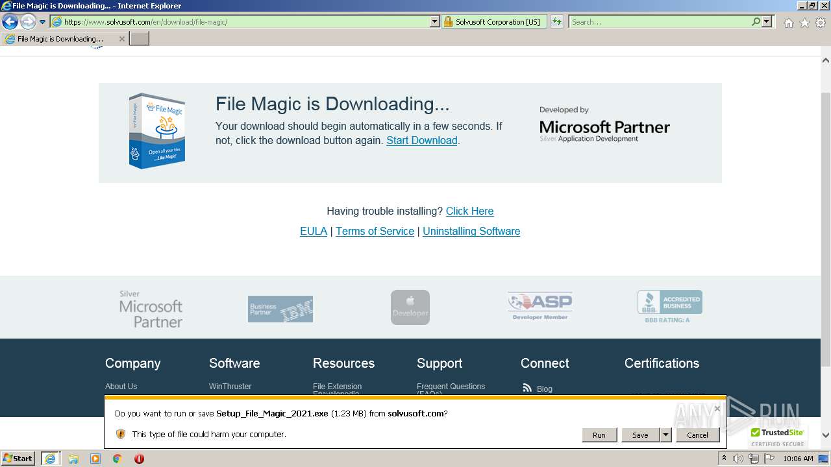Click the address bar URL field
The height and width of the screenshot is (467, 831).
click(x=240, y=21)
